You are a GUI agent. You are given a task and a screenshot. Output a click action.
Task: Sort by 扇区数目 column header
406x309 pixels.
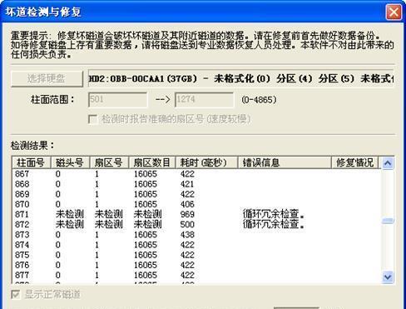click(152, 162)
